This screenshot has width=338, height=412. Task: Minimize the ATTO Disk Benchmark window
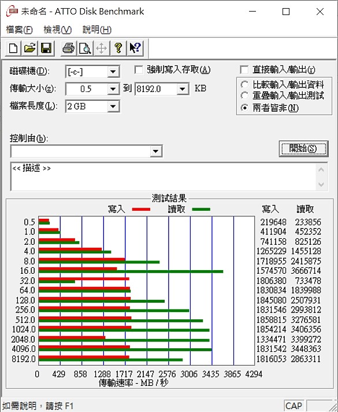(x=252, y=12)
